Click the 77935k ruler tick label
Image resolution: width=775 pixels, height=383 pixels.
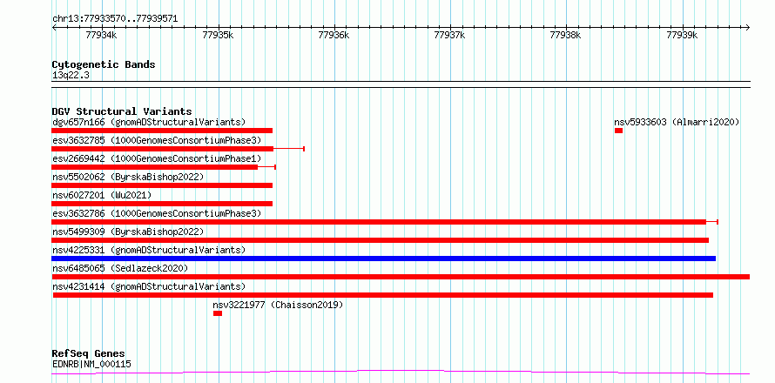click(x=219, y=35)
